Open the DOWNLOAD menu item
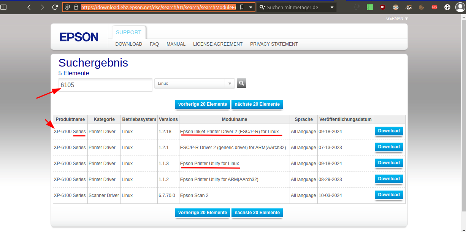The height and width of the screenshot is (232, 466). click(x=129, y=44)
